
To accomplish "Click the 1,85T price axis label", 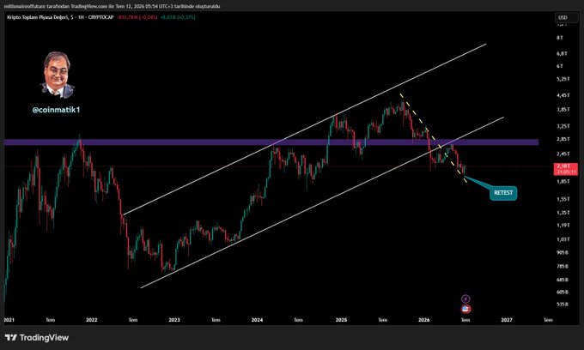I will coord(563,182).
